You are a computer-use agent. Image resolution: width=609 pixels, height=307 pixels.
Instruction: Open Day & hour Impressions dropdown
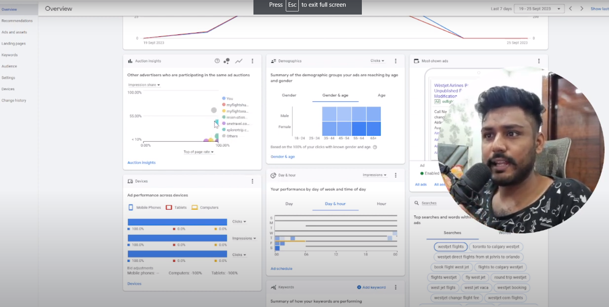(374, 175)
